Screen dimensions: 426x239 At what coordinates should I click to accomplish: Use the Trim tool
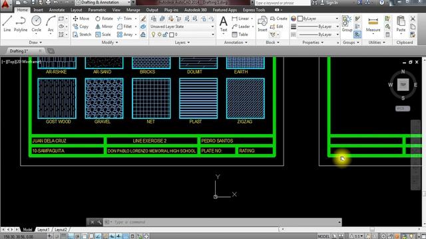click(124, 19)
